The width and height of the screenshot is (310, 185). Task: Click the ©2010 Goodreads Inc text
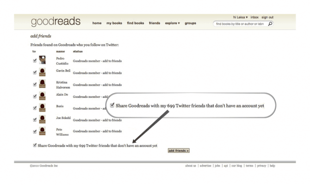[x=44, y=166]
